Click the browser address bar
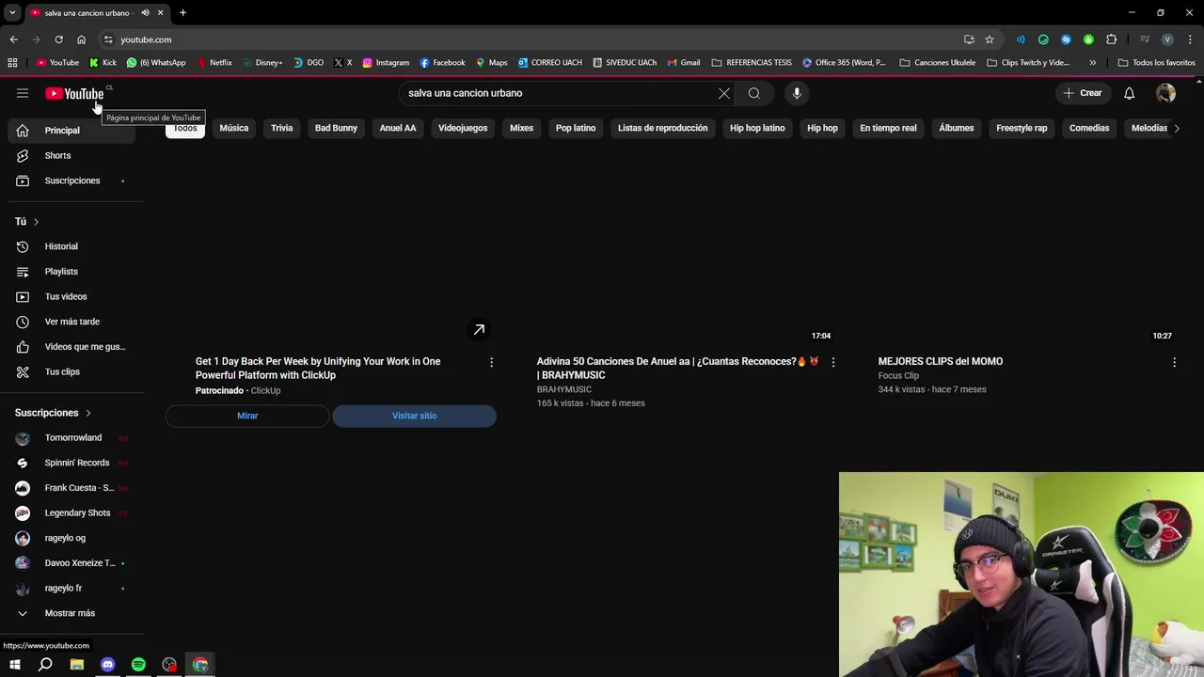 point(527,39)
